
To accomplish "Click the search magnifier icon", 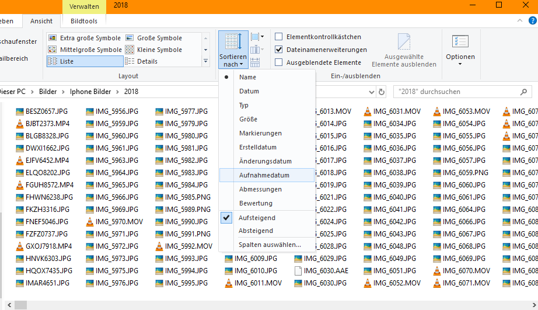I will [x=523, y=92].
